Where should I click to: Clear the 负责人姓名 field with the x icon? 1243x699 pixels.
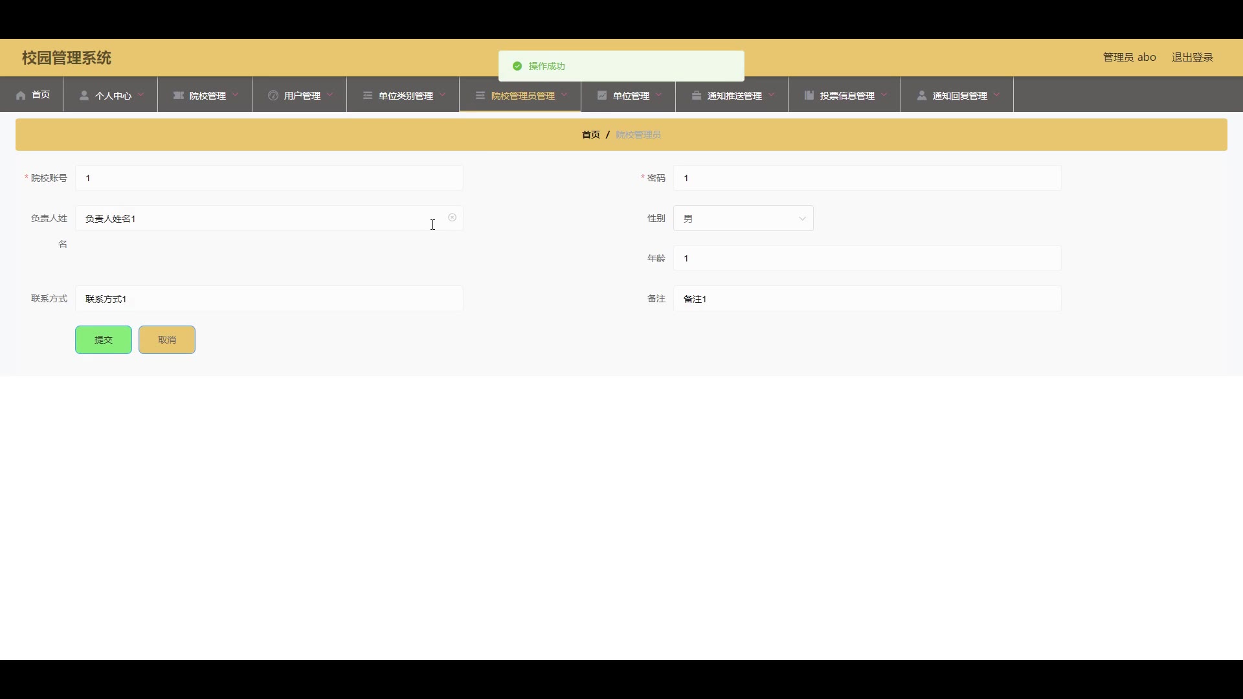coord(453,217)
